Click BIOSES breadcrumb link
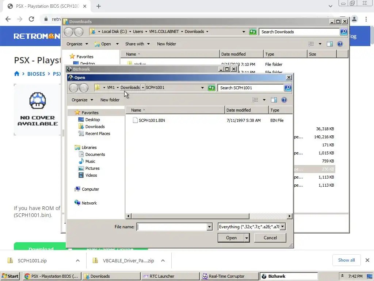Image resolution: width=374 pixels, height=281 pixels. pos(36,74)
